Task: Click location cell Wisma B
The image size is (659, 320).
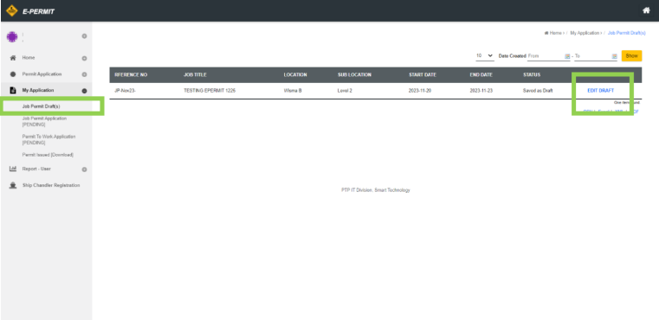Action: [293, 91]
